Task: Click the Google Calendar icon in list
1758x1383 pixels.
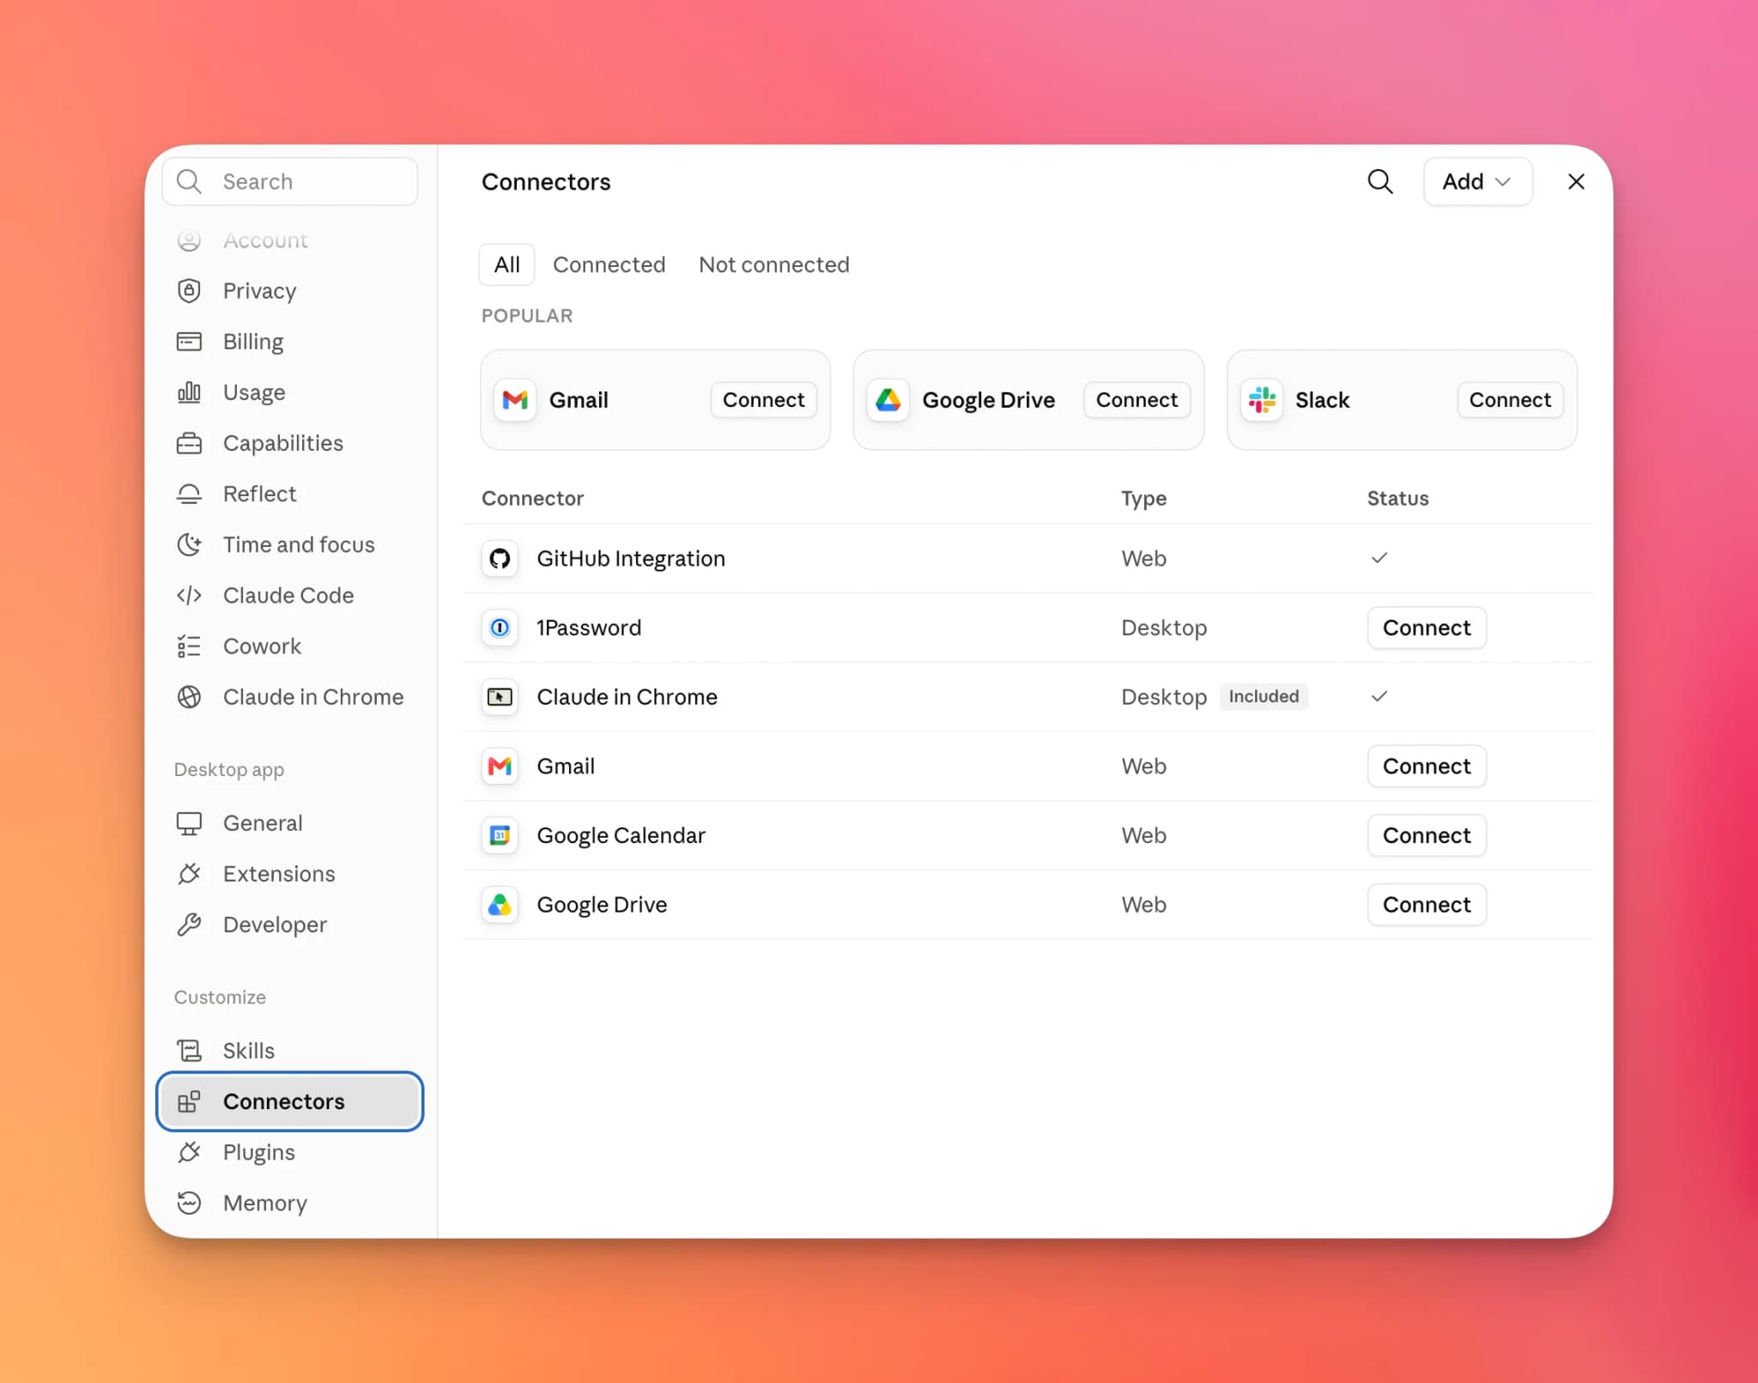Action: tap(500, 835)
